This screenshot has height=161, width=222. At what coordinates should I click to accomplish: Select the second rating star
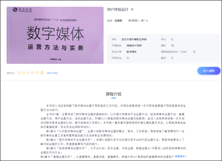tap(24, 73)
